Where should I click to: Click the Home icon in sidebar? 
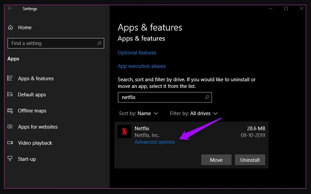pyautogui.click(x=10, y=28)
